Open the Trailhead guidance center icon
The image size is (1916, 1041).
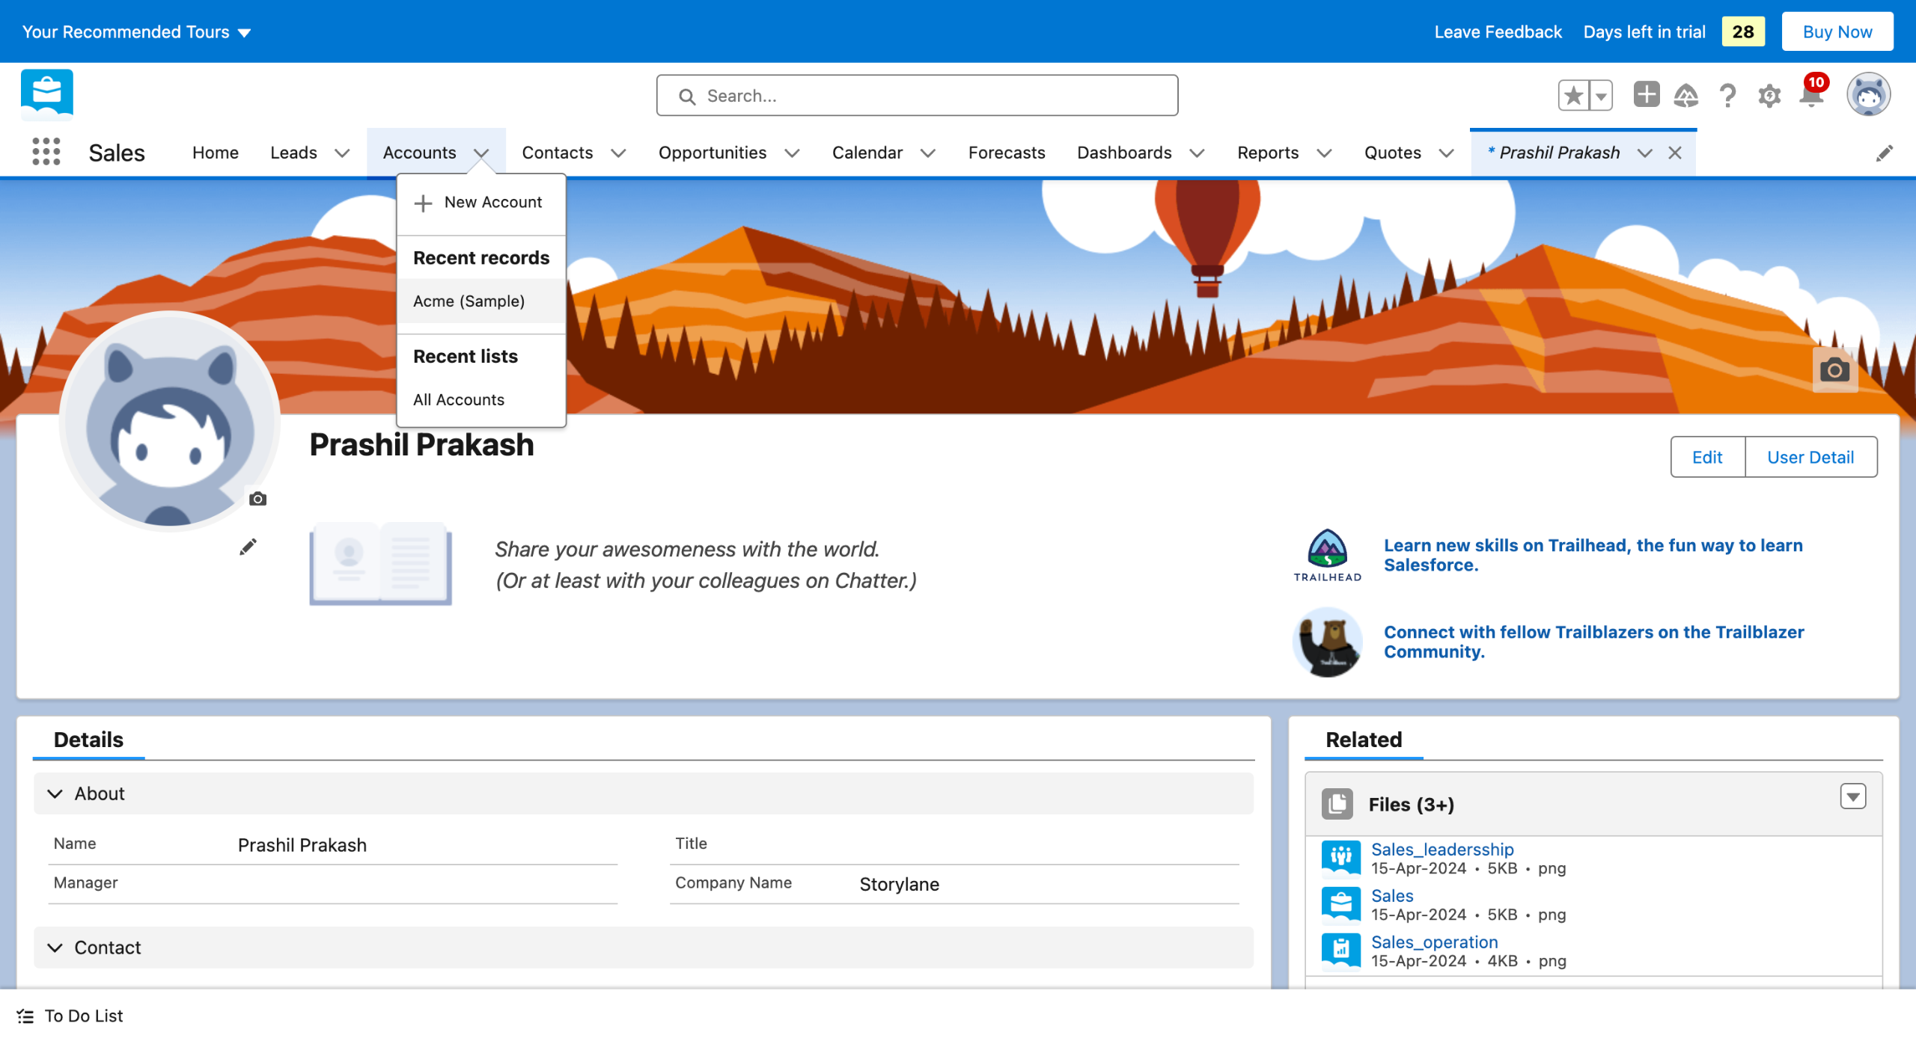pos(1686,95)
